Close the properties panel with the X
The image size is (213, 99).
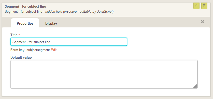[x=202, y=22]
